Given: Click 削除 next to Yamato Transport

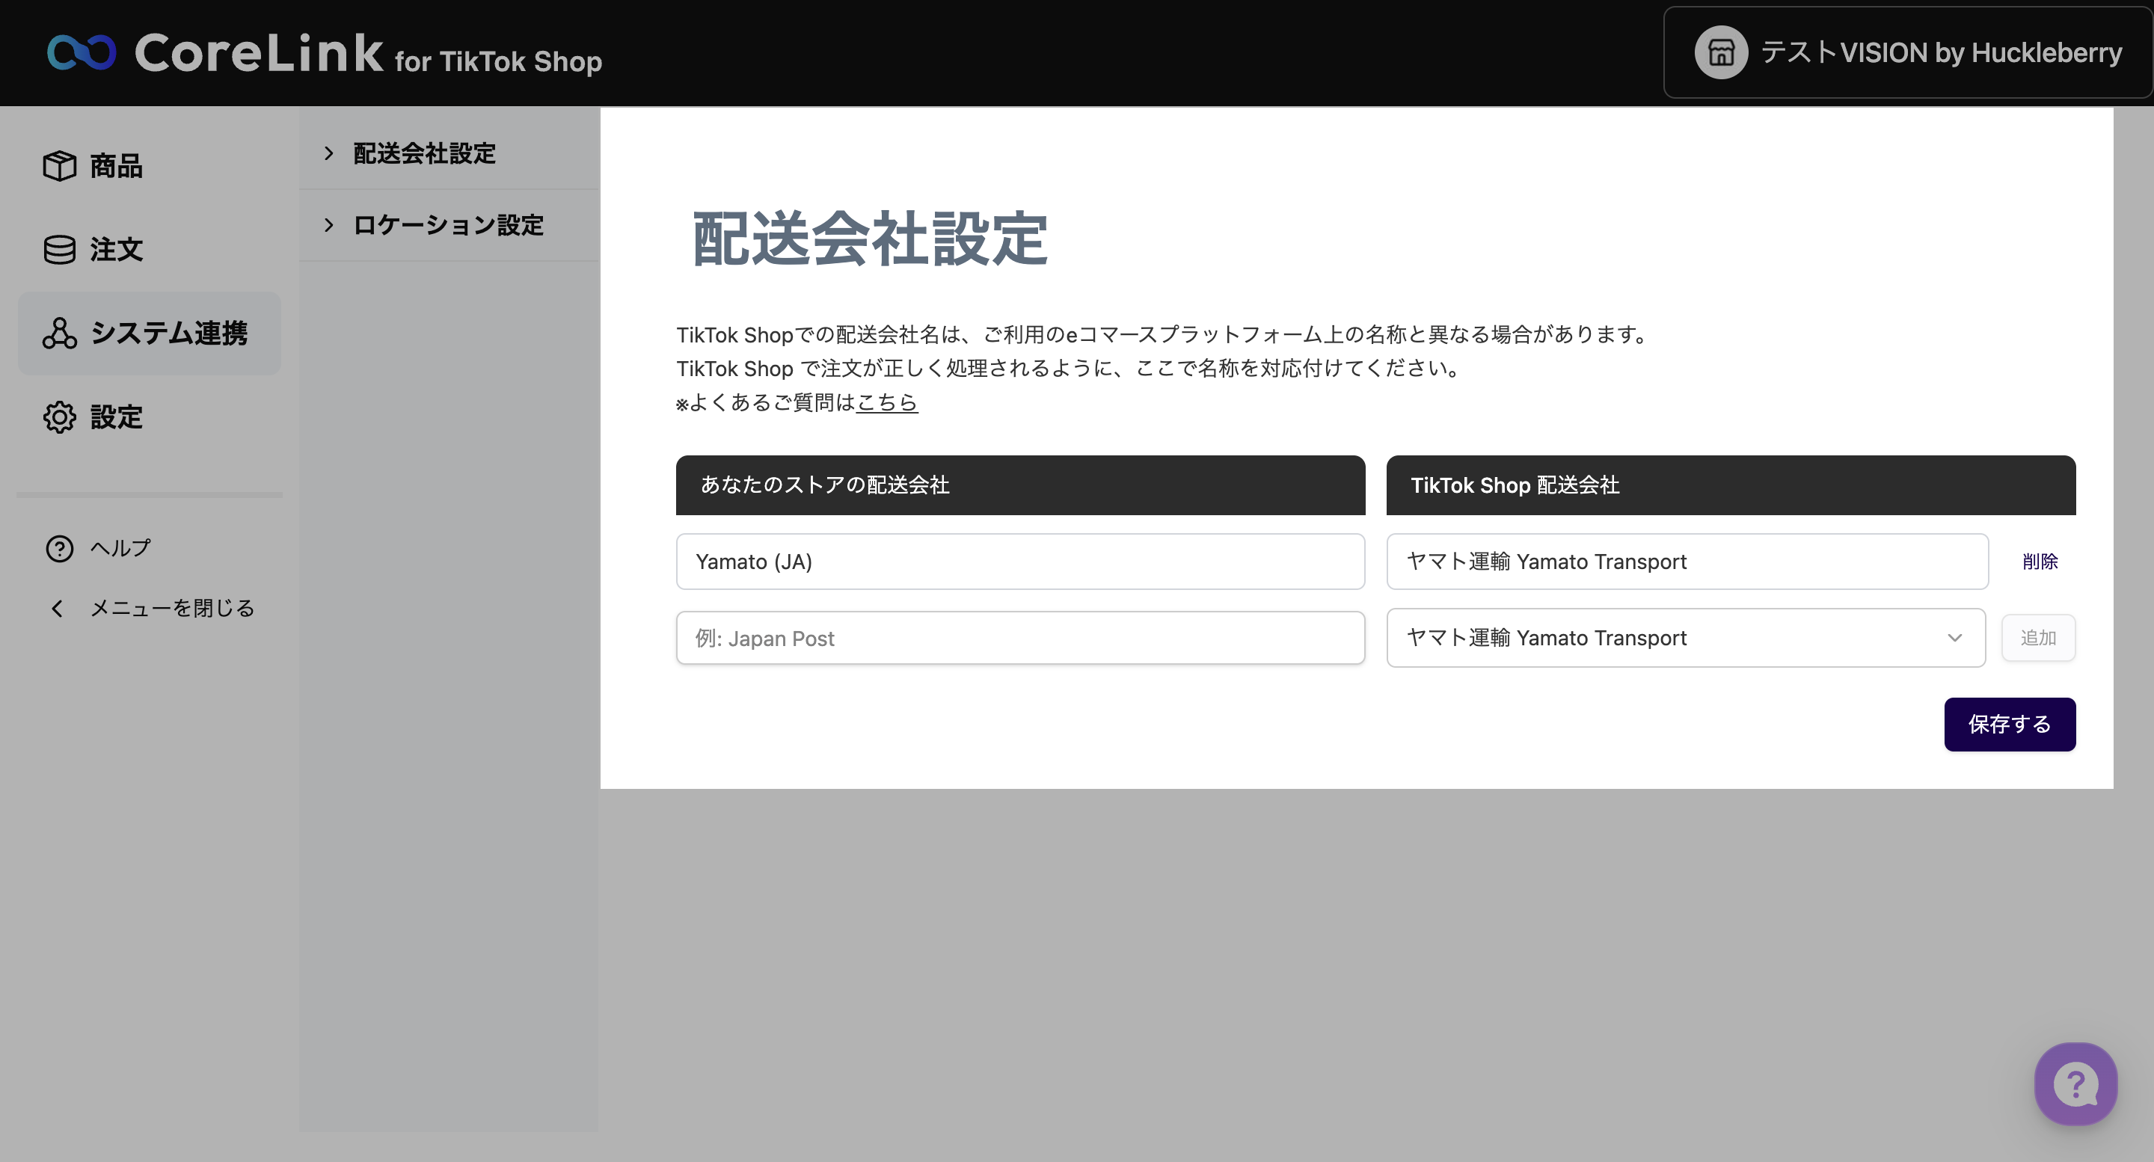Looking at the screenshot, I should tap(2040, 562).
